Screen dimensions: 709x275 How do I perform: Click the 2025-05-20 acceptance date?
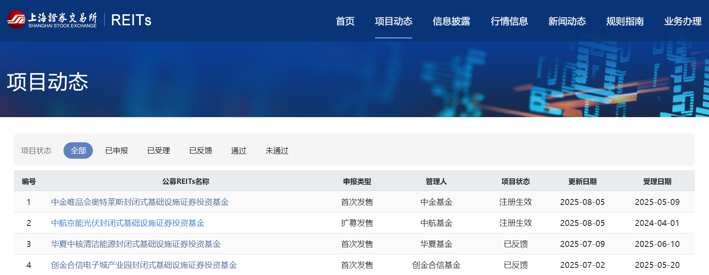click(657, 265)
